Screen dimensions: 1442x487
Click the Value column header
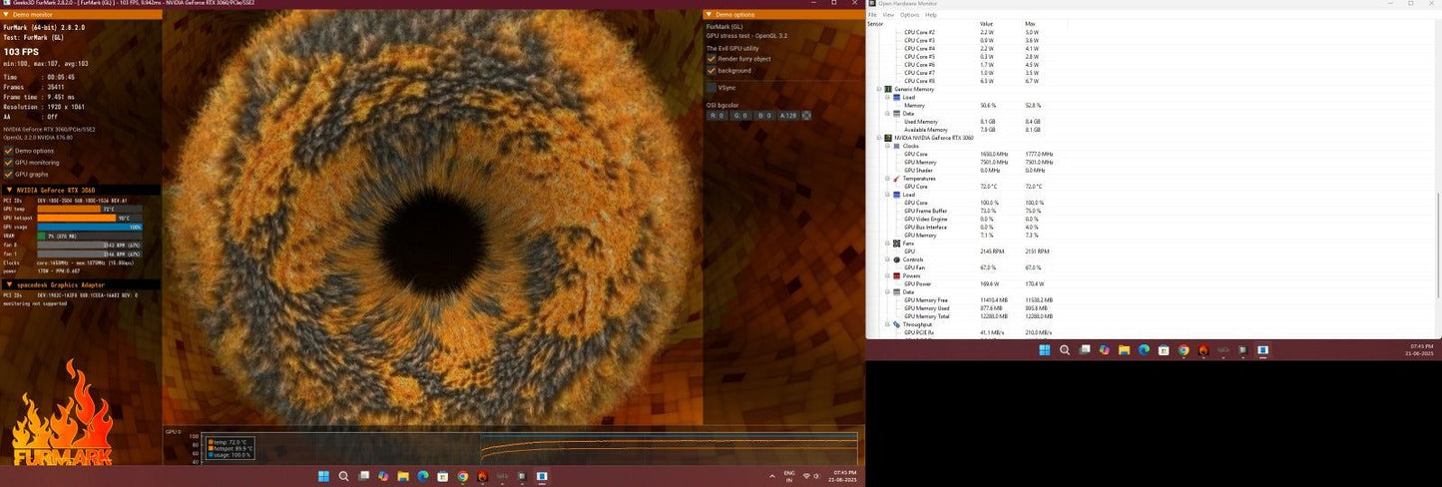pyautogui.click(x=987, y=24)
